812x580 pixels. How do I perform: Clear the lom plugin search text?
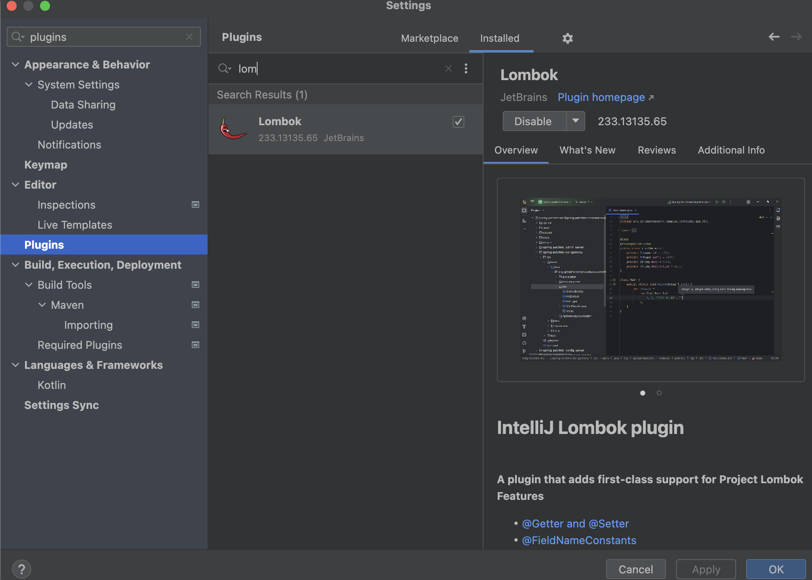(x=448, y=68)
